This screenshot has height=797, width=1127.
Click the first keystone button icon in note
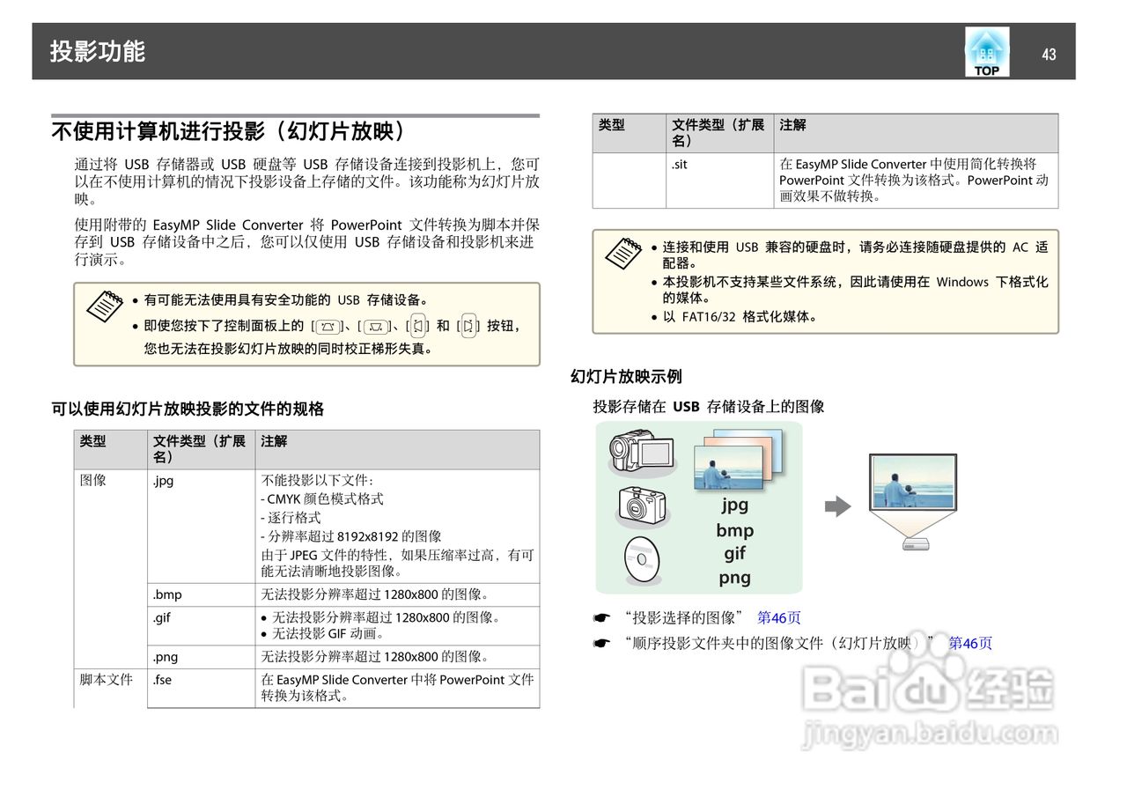click(328, 327)
